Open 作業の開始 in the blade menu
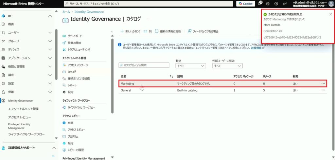This screenshot has height=160, width=335. pos(74,43)
